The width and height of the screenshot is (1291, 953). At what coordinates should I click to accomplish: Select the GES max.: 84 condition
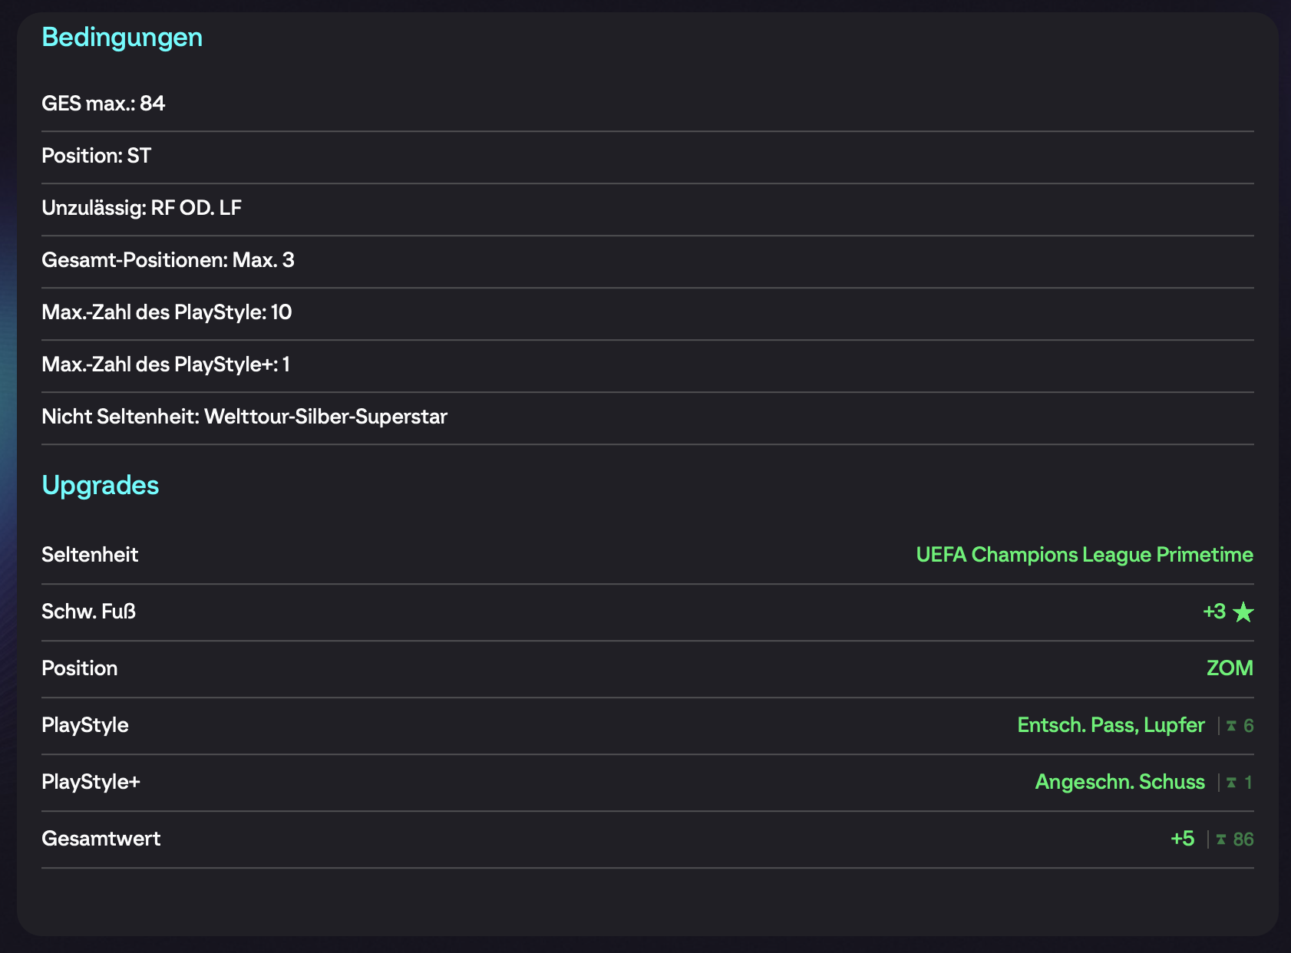(x=104, y=104)
